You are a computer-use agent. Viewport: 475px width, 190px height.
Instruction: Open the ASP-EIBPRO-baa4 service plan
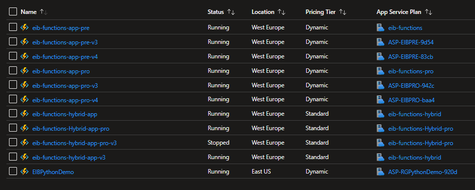coord(412,100)
